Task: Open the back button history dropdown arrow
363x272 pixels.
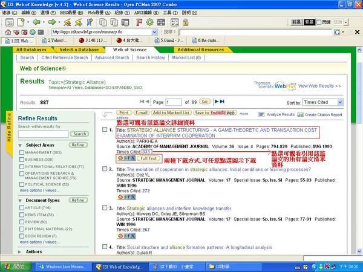Action: [44, 22]
